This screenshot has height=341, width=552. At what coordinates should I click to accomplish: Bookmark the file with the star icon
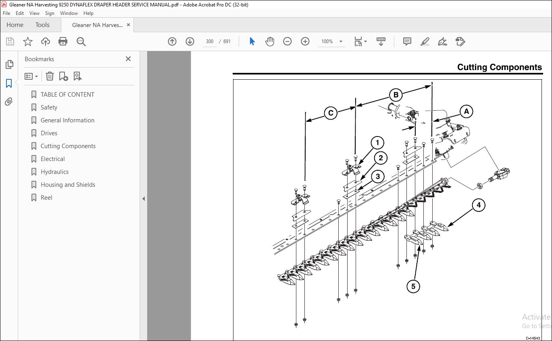(x=28, y=41)
